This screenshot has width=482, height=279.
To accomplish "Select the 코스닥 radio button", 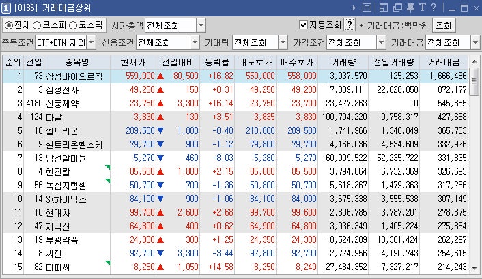I will pyautogui.click(x=73, y=25).
